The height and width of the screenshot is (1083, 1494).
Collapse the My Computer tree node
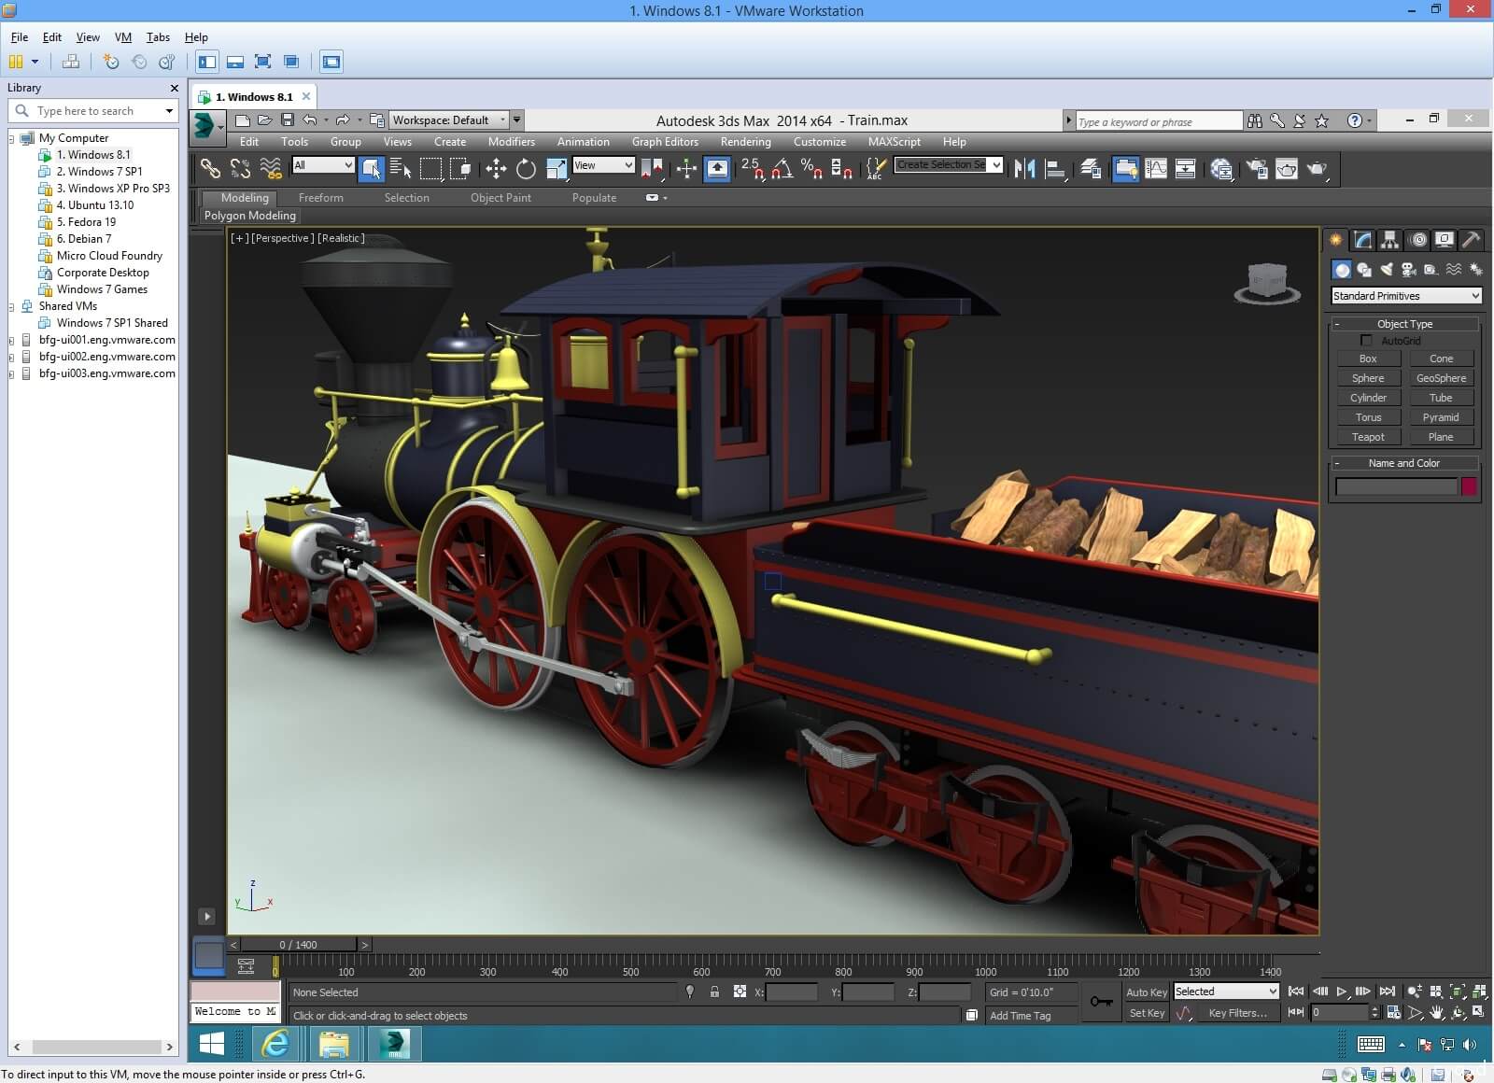12,138
